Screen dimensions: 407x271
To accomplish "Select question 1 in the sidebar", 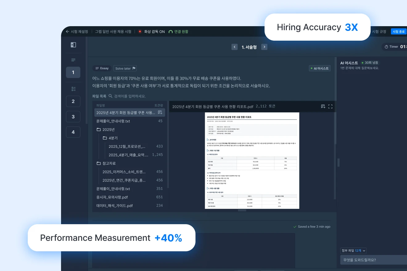I will 73,72.
